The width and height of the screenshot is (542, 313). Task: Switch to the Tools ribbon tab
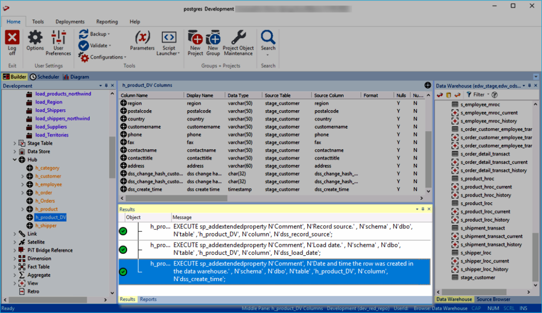click(38, 22)
